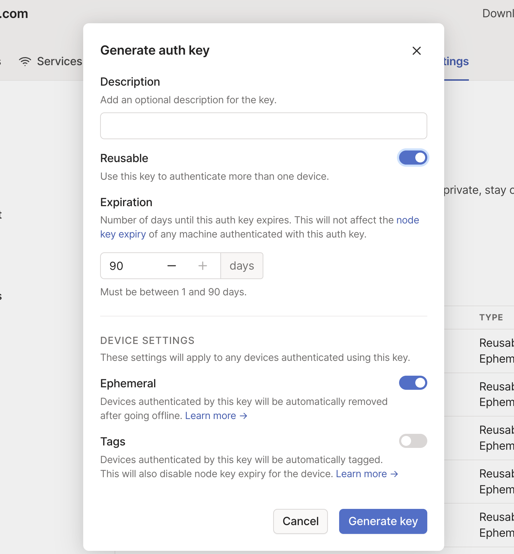Click the days unit label
Viewport: 514px width, 554px height.
click(242, 266)
